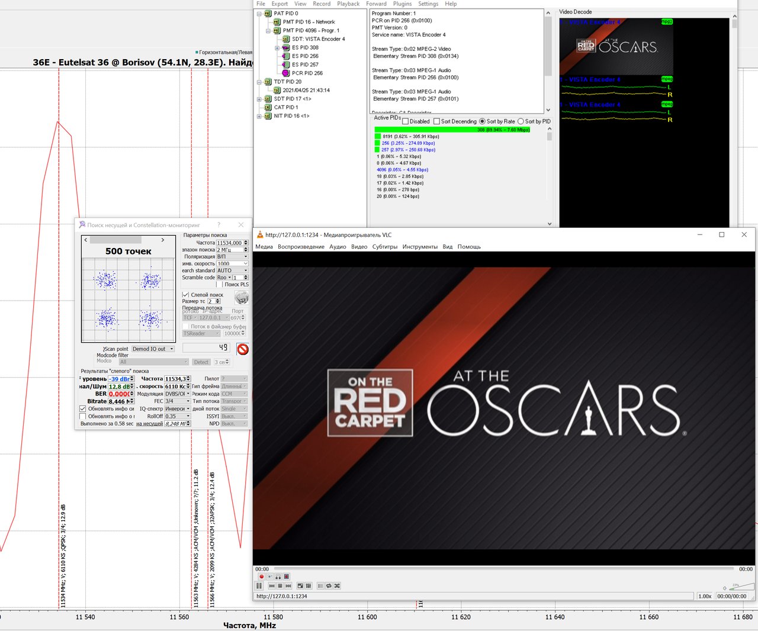Viewport: 758px width, 631px height.
Task: Open IQ-спектр dropdown
Action: (177, 408)
